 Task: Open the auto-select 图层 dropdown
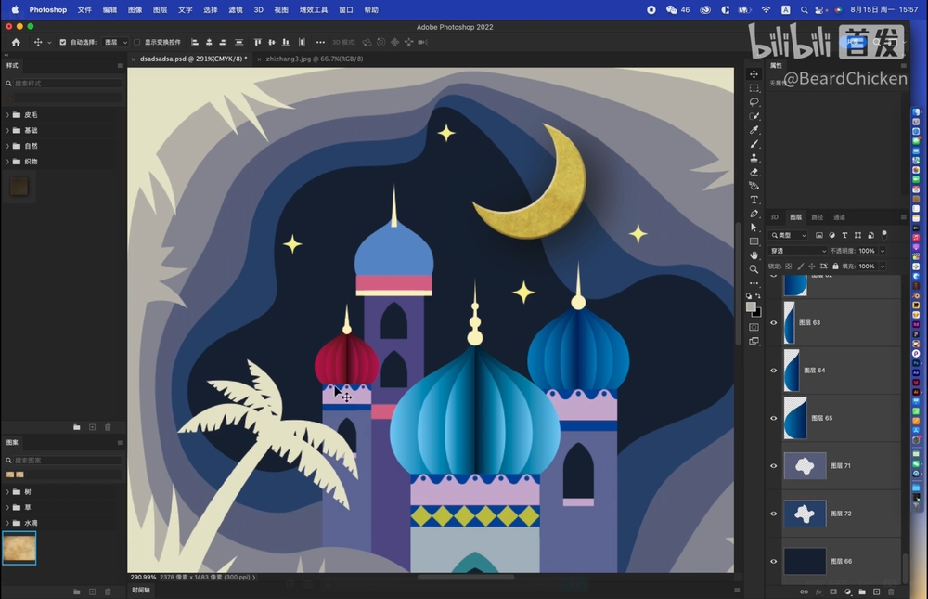point(115,42)
